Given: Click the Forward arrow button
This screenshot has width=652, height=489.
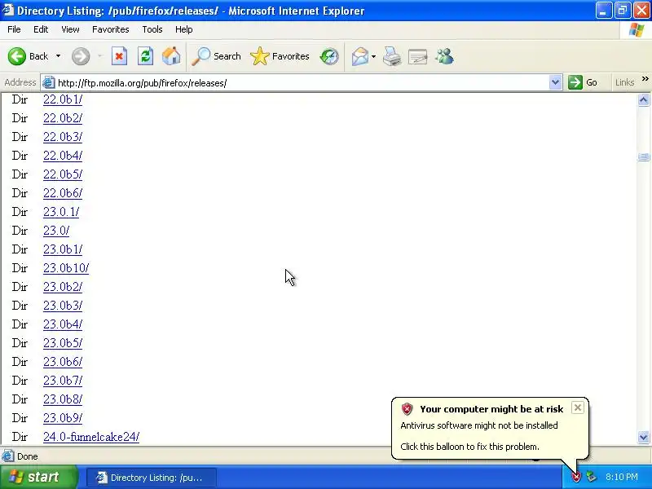Looking at the screenshot, I should point(81,56).
